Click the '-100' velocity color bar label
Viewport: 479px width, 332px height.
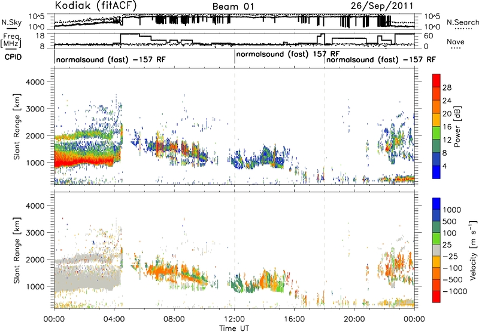click(x=453, y=268)
